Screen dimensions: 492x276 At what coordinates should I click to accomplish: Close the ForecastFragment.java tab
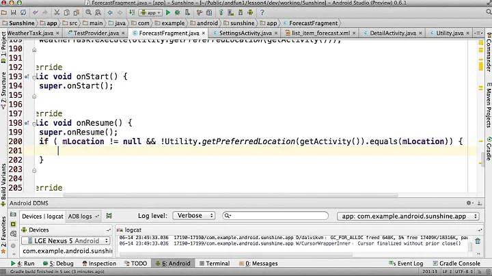pos(204,33)
